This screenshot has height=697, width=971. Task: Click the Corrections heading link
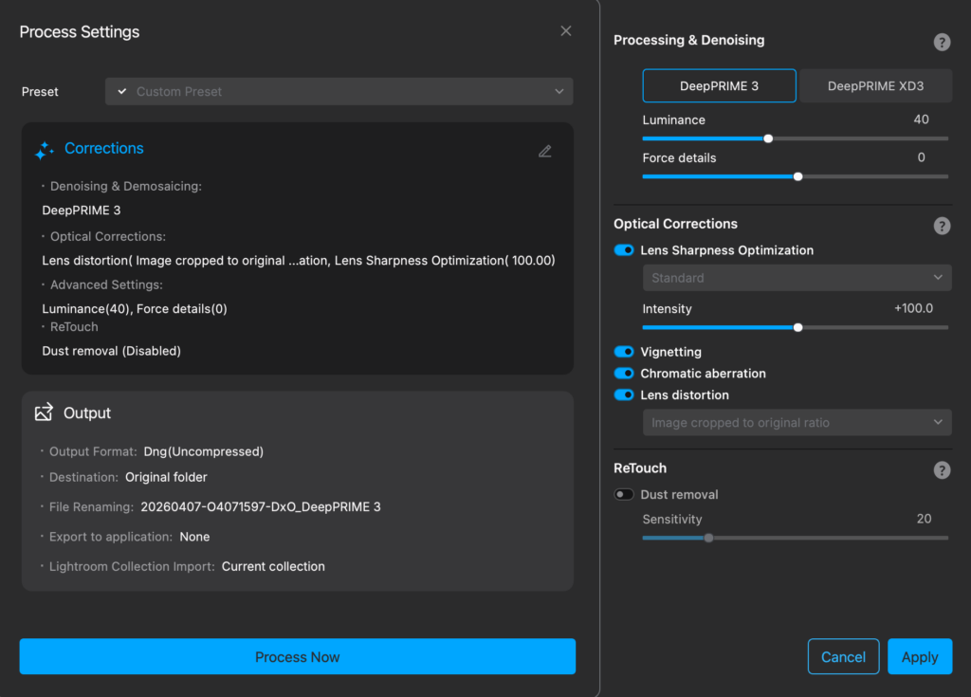click(104, 149)
